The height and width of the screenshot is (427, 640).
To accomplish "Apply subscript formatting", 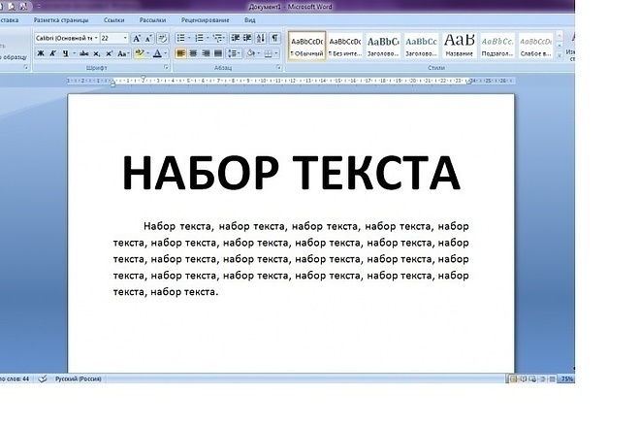I will [97, 53].
